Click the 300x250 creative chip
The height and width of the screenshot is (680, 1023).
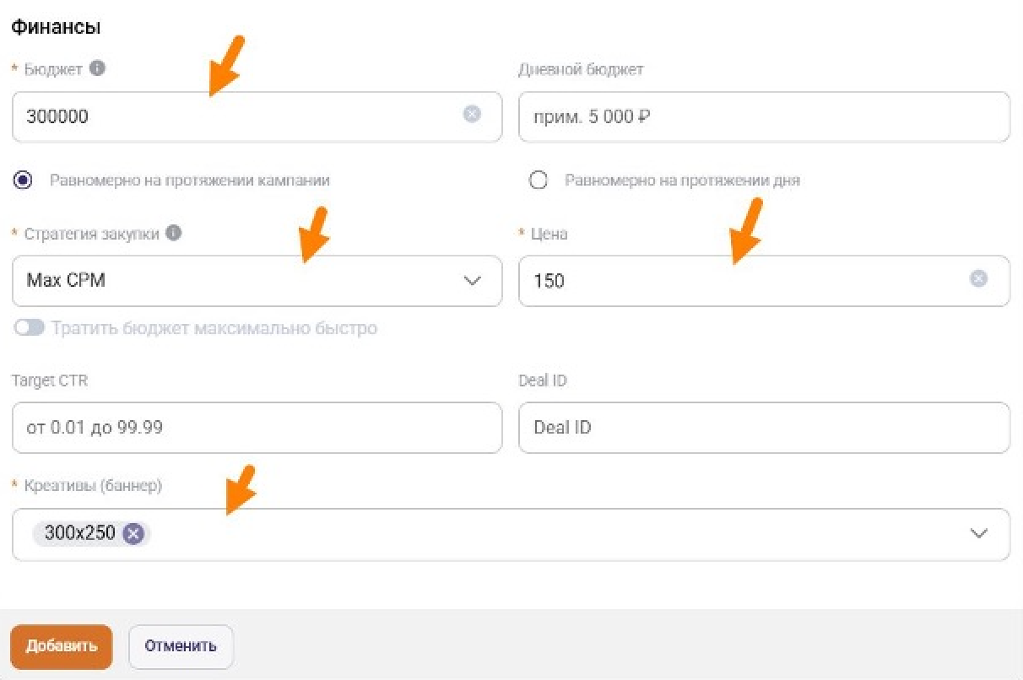(x=79, y=533)
